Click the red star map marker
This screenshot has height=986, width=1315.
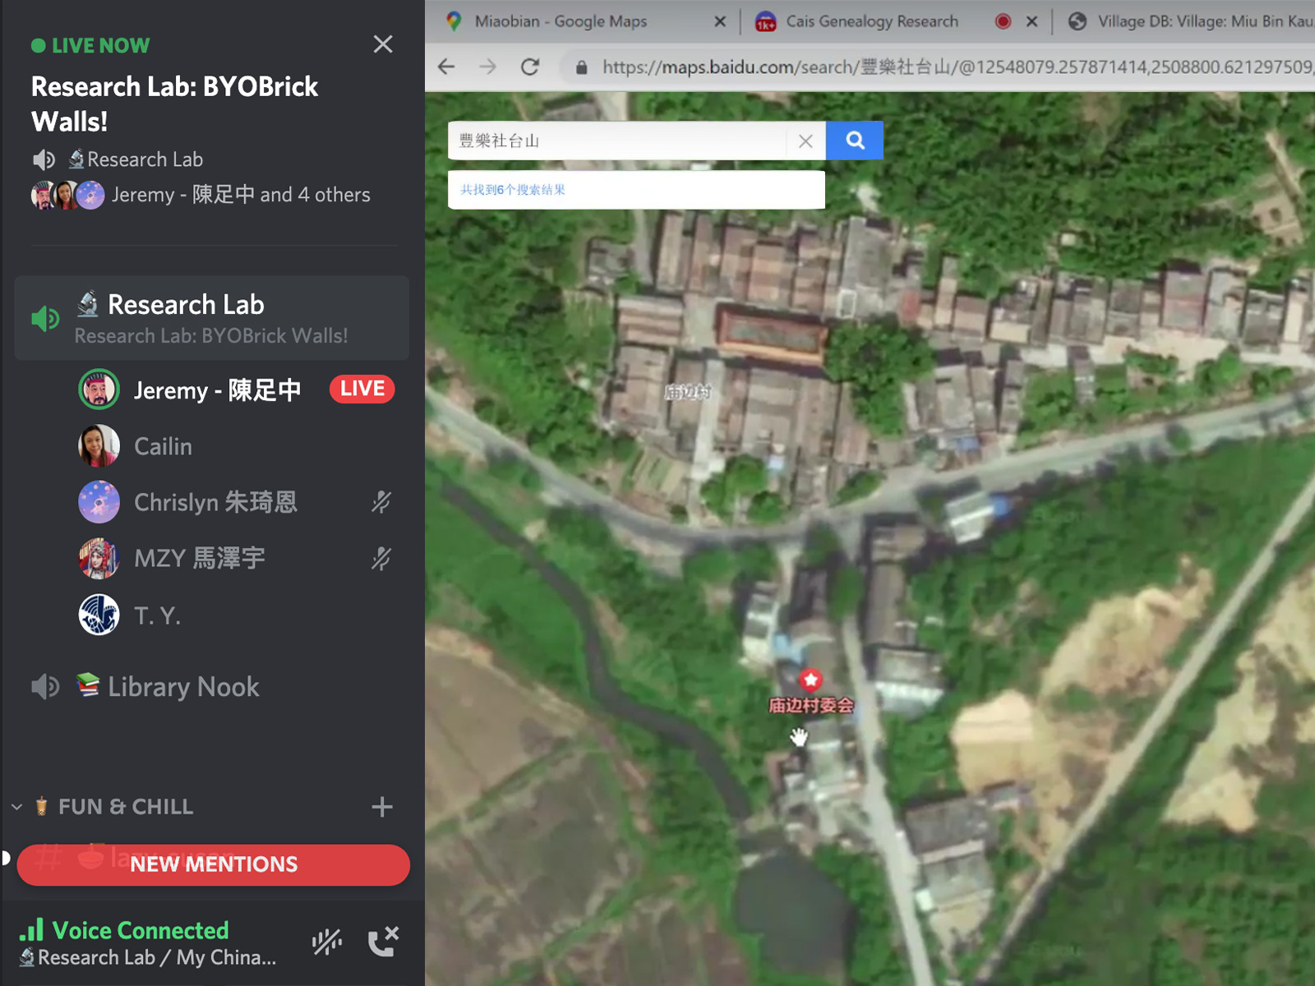[x=810, y=680]
